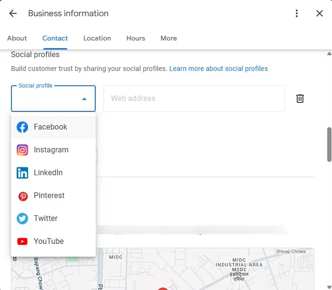
Task: Click the vertical scrollbar thumb
Action: pyautogui.click(x=329, y=145)
